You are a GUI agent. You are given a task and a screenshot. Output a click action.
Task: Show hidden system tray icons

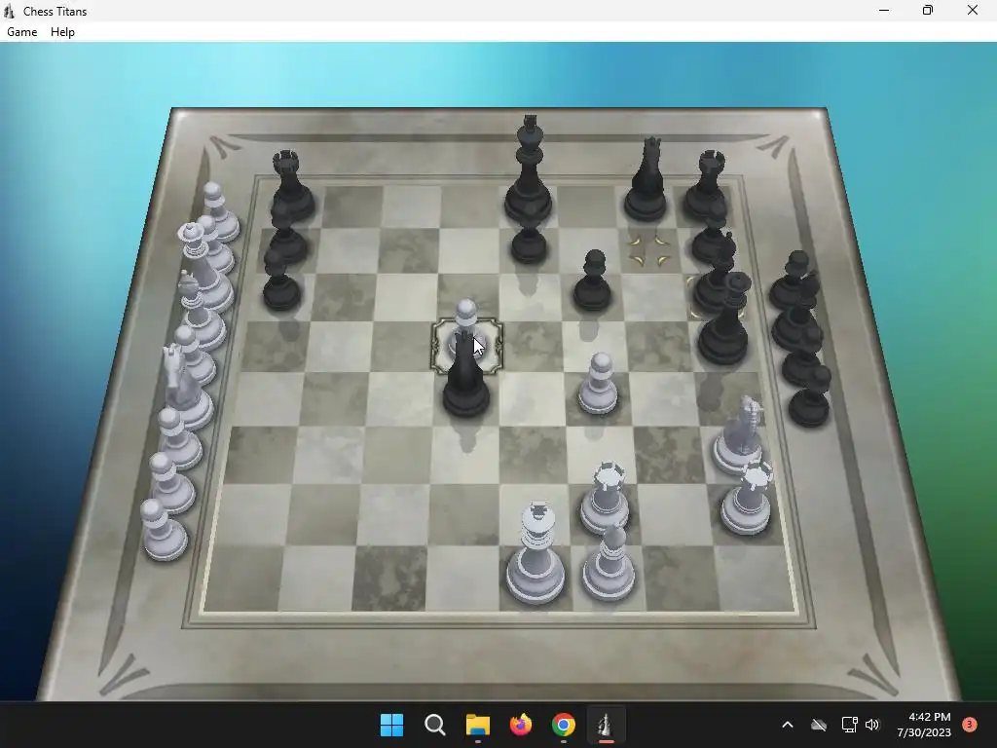(x=787, y=725)
